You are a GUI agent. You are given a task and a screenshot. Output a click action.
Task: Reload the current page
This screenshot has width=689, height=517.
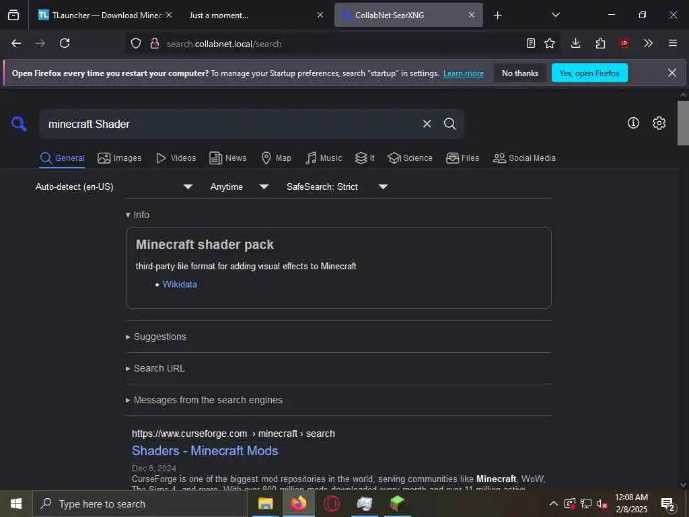[65, 43]
